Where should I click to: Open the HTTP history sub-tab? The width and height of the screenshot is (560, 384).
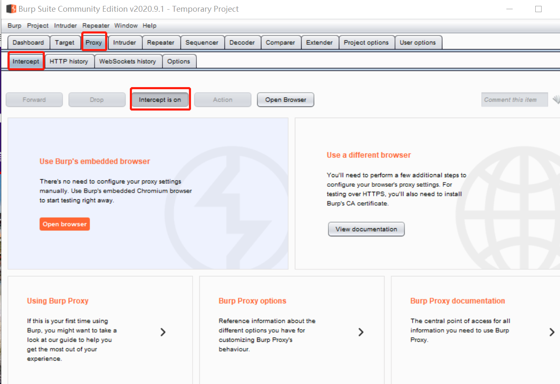[x=69, y=61]
